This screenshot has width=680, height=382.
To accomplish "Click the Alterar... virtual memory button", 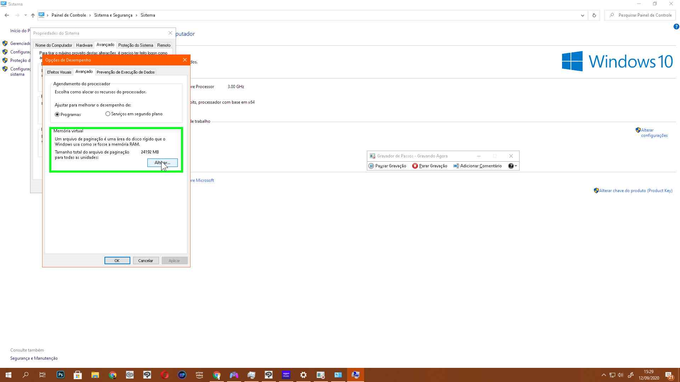I will click(162, 163).
